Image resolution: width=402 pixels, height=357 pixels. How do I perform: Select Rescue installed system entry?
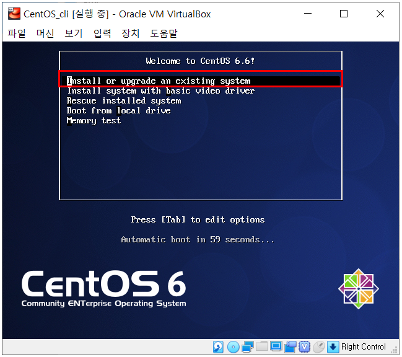point(124,101)
